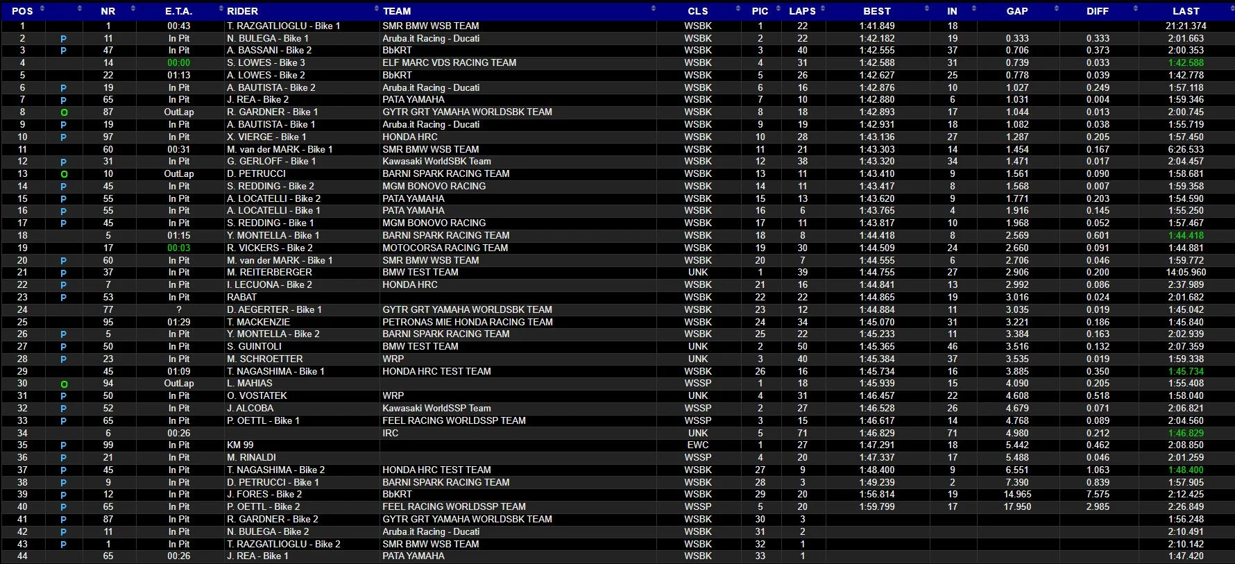The image size is (1235, 564).
Task: Toggle sorting with the CLS column arrows
Action: click(738, 9)
